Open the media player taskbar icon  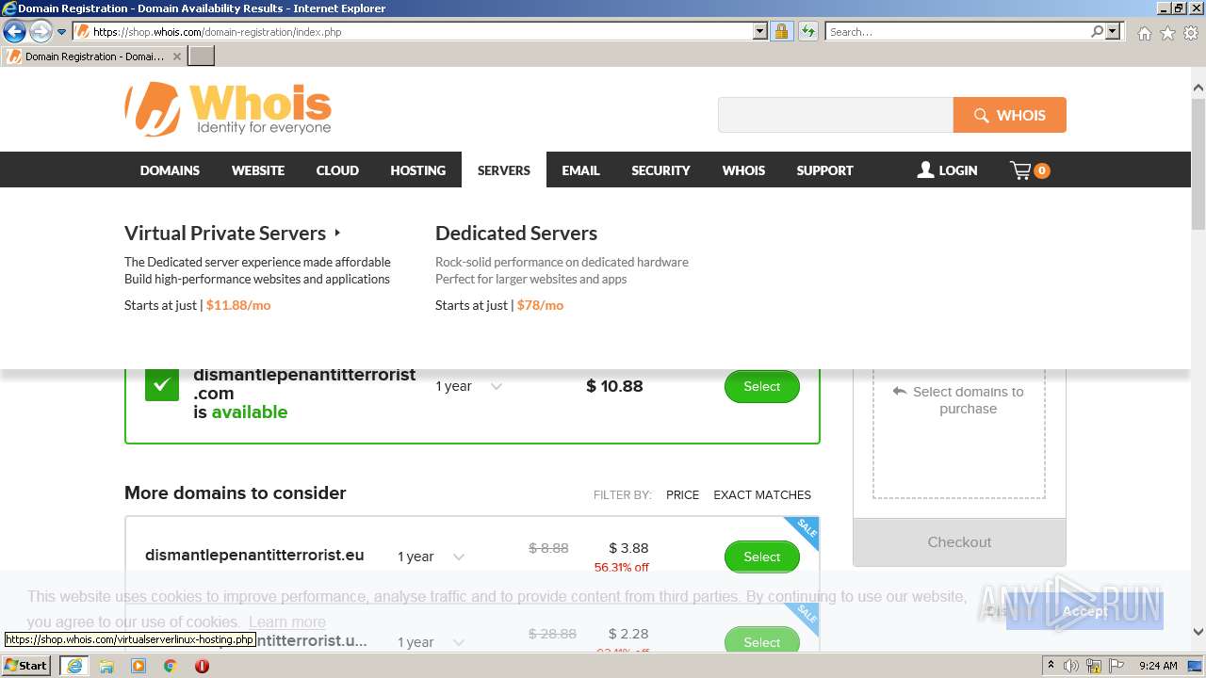pos(139,666)
